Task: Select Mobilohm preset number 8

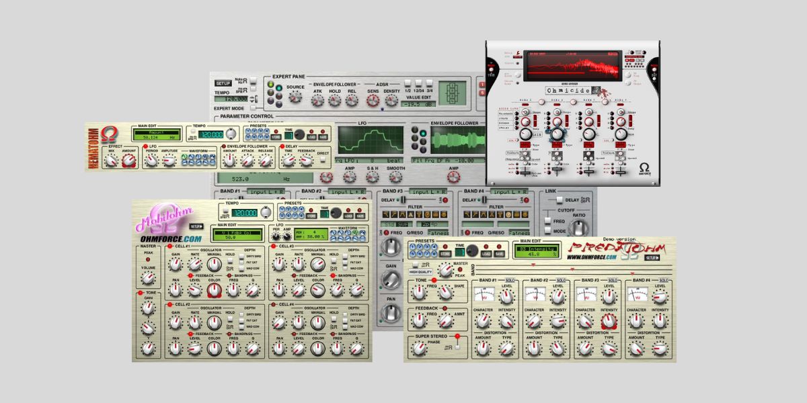Action: [x=300, y=215]
